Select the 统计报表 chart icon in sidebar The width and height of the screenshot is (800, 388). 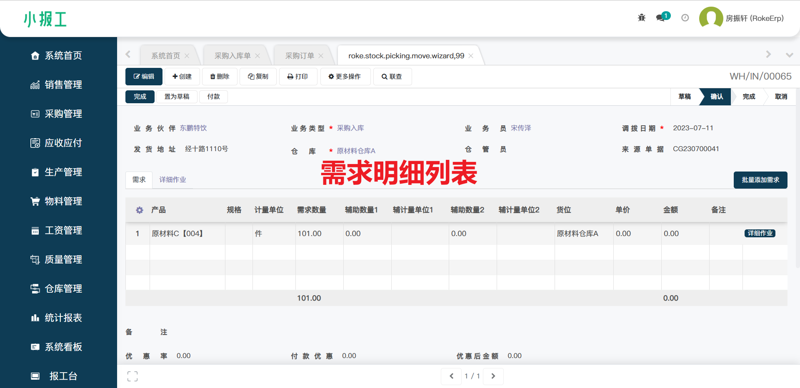coord(35,318)
